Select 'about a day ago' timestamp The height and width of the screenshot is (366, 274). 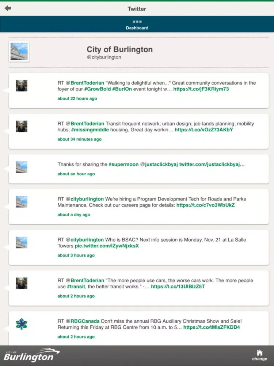(74, 214)
